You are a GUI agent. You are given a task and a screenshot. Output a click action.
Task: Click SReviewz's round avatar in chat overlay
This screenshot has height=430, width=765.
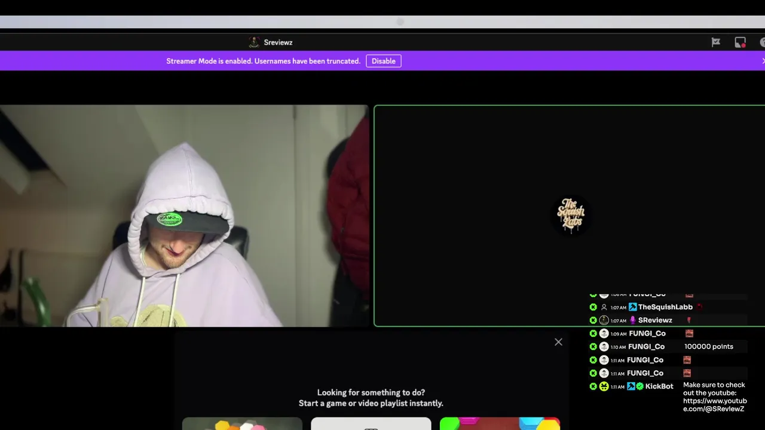pos(604,320)
